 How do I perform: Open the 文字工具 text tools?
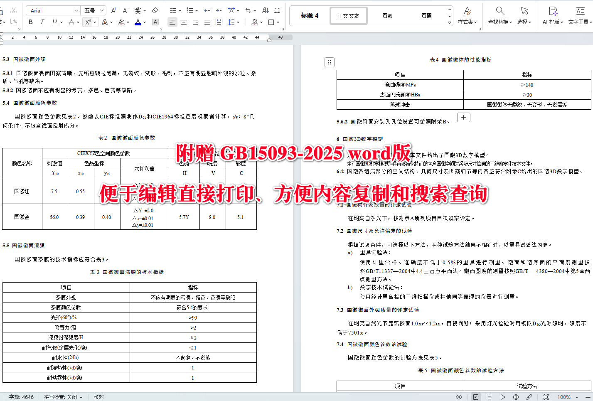tap(579, 15)
